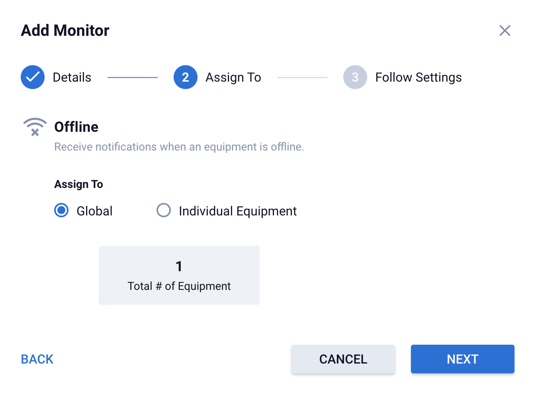The height and width of the screenshot is (395, 536).
Task: Go to the Details step label
Action: pos(72,77)
